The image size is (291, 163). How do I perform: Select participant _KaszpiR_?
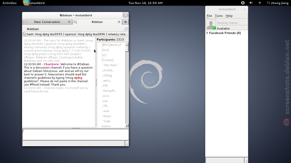[x=109, y=91]
